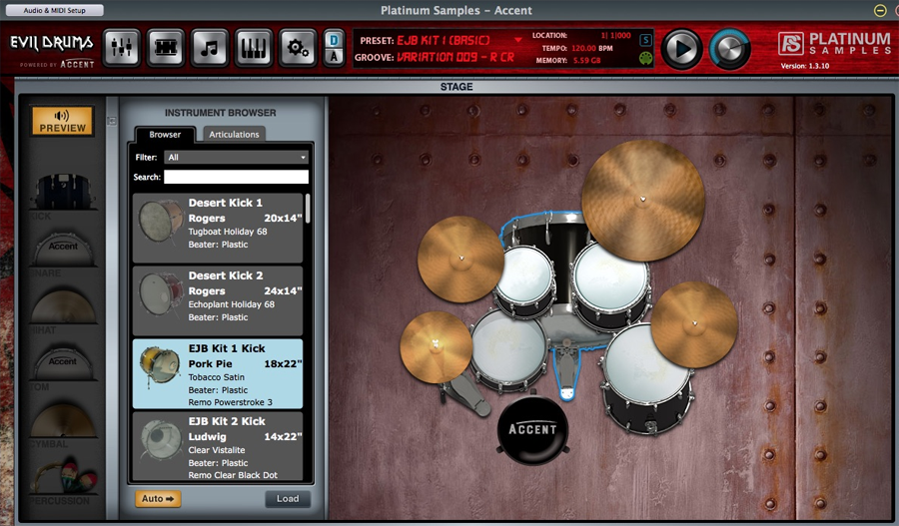
Task: Click the instrument browser list scrollbar
Action: 308,209
